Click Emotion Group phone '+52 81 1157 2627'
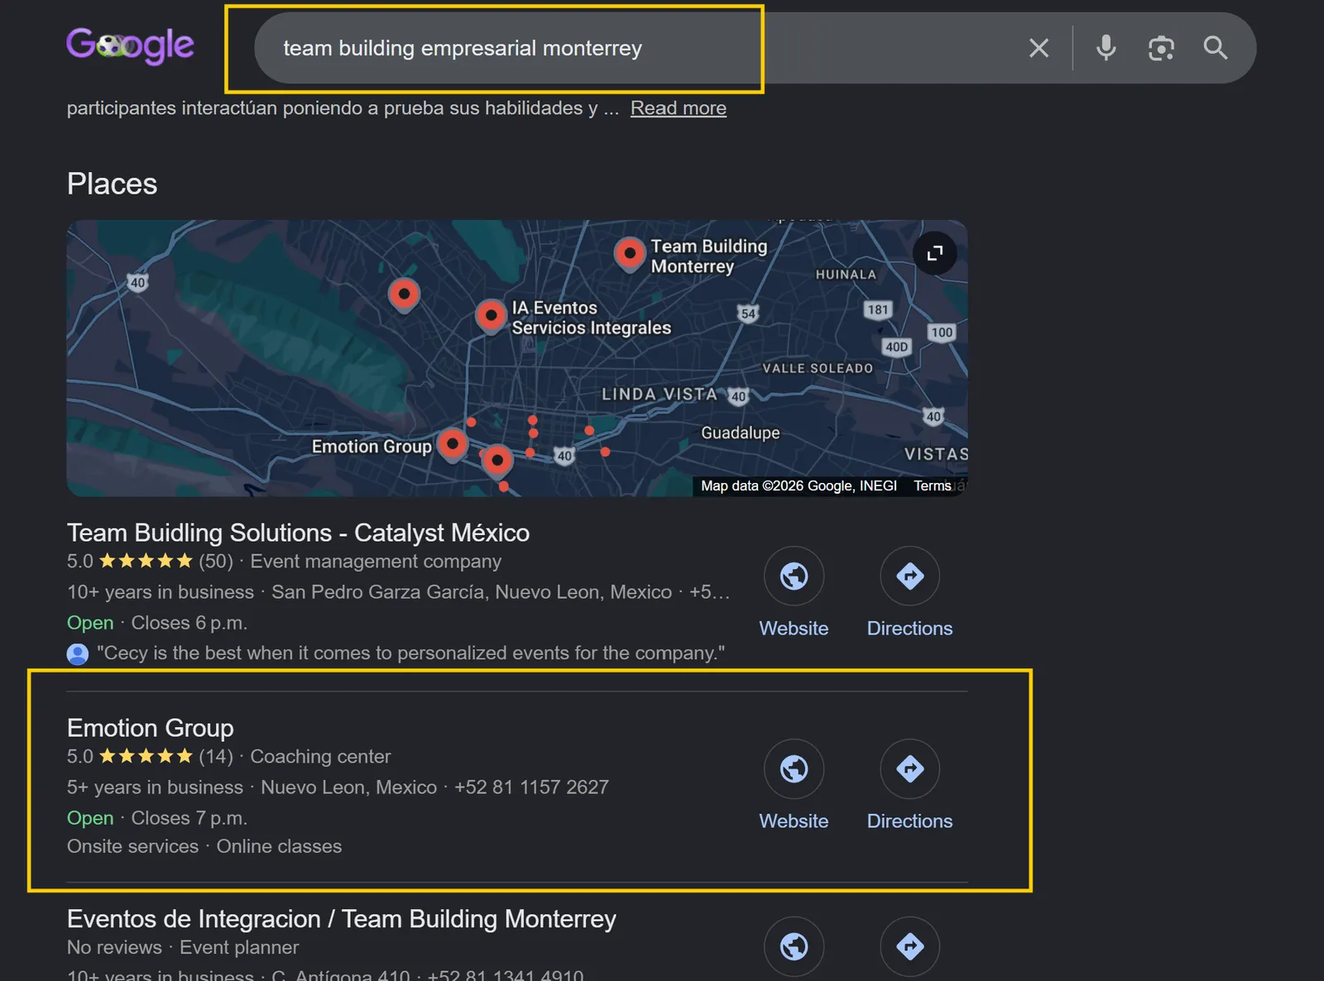 (x=531, y=787)
